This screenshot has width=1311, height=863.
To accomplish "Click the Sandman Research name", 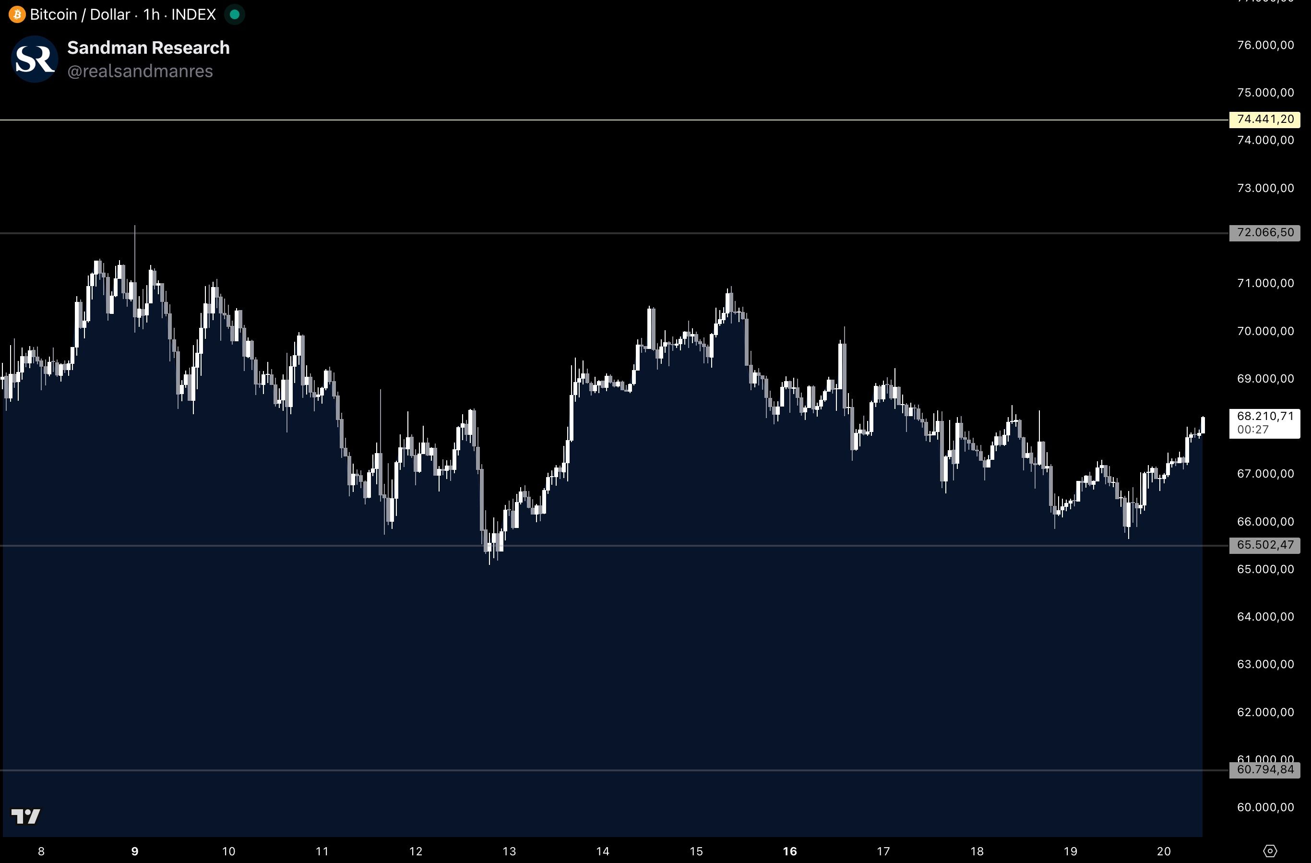I will point(148,48).
